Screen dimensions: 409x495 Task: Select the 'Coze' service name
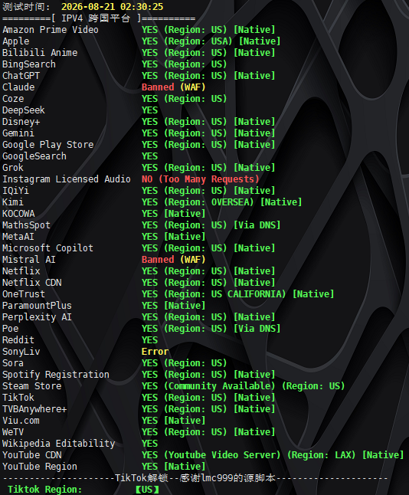[13, 99]
